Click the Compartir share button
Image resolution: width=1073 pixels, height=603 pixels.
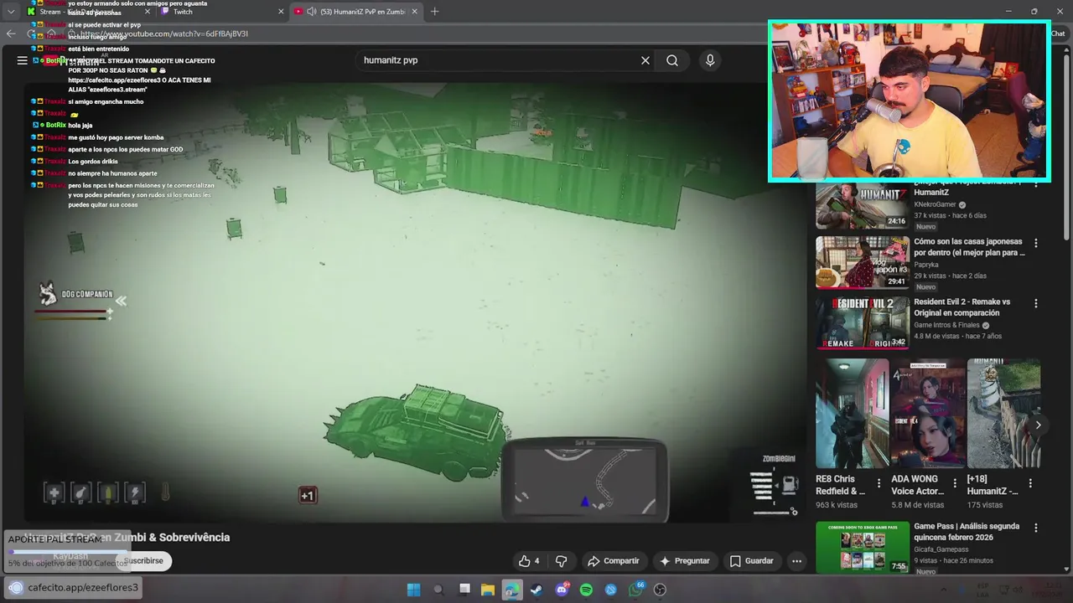[x=614, y=561]
